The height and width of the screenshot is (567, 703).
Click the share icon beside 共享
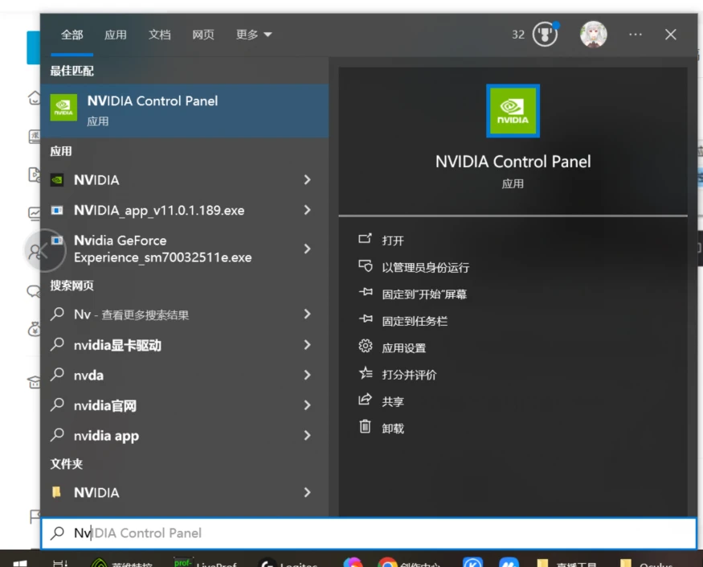click(366, 399)
